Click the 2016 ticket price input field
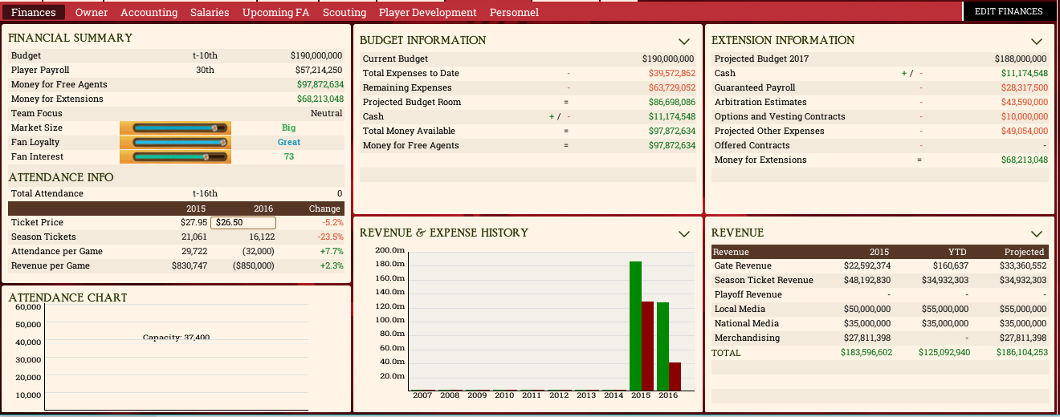The height and width of the screenshot is (417, 1060). (243, 223)
